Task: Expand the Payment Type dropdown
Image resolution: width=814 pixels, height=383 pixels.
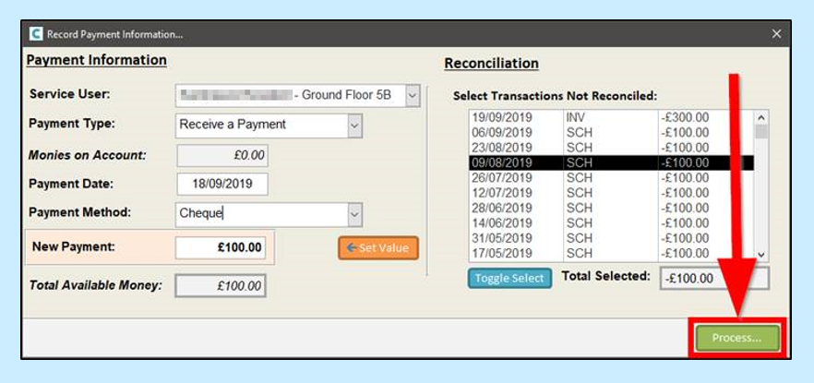Action: tap(355, 126)
